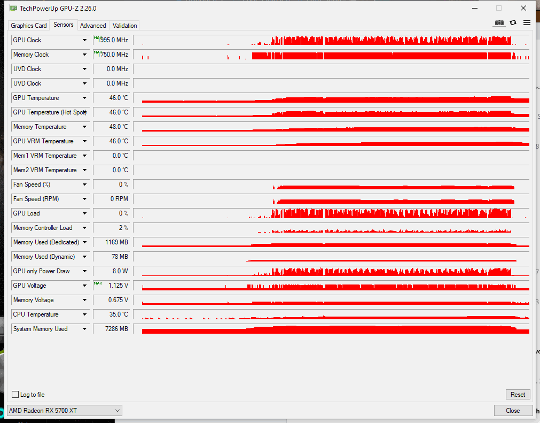Expand the System Memory Used dropdown
Image resolution: width=540 pixels, height=423 pixels.
85,329
